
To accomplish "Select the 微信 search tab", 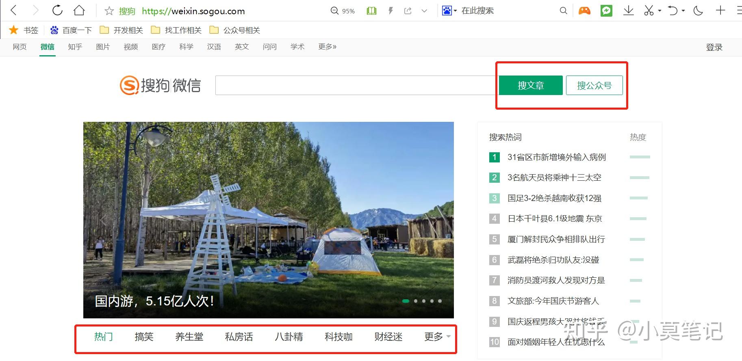I will click(48, 47).
